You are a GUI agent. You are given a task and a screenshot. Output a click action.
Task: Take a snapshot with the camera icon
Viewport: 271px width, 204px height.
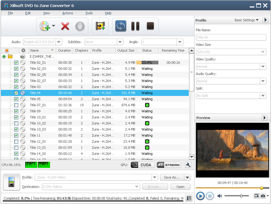(x=263, y=196)
